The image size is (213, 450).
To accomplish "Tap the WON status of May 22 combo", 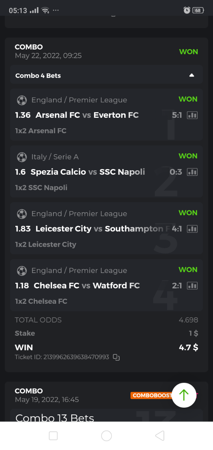I will click(x=189, y=52).
